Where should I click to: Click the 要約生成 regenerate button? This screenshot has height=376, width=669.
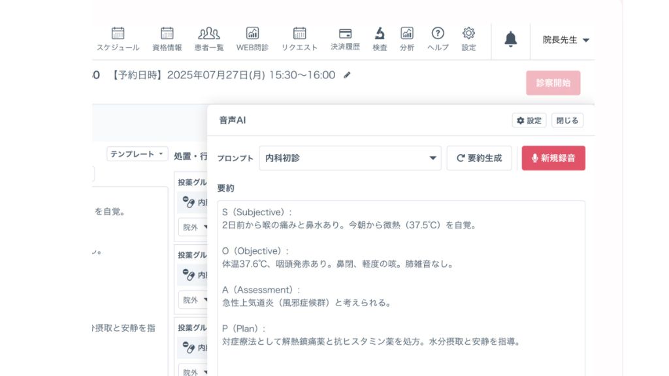pyautogui.click(x=479, y=158)
